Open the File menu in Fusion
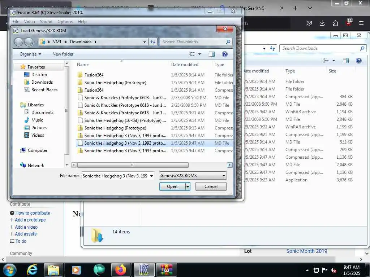This screenshot has height=277, width=370. point(16,22)
